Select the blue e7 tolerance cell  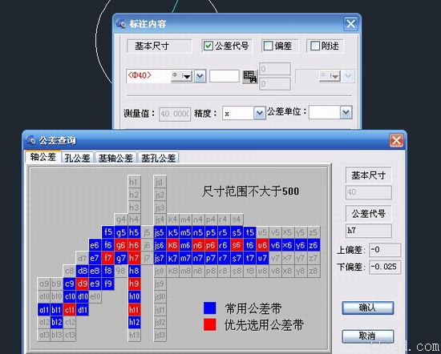point(95,258)
